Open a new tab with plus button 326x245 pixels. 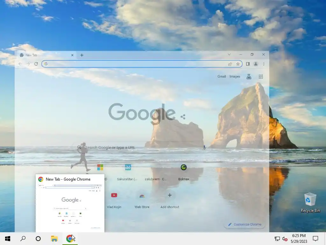click(x=82, y=55)
